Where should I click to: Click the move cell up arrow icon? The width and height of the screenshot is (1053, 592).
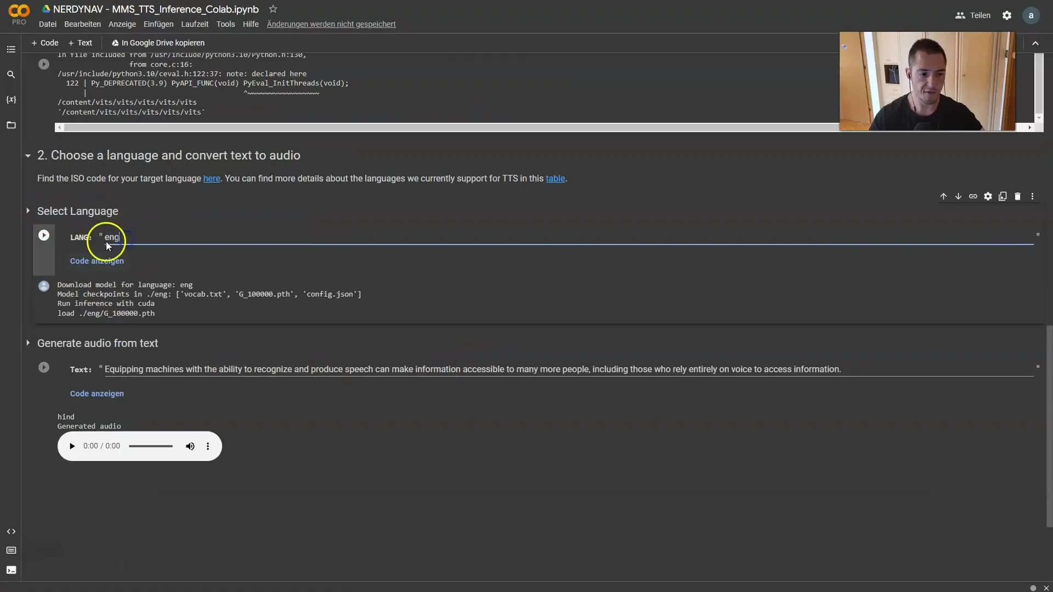943,196
